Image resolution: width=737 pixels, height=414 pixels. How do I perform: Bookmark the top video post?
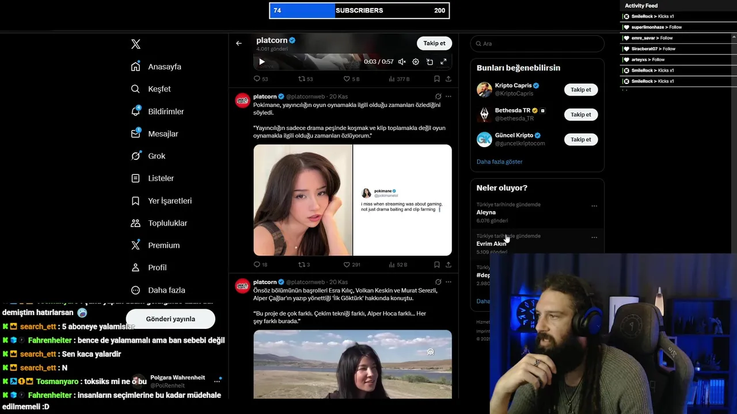pyautogui.click(x=437, y=79)
